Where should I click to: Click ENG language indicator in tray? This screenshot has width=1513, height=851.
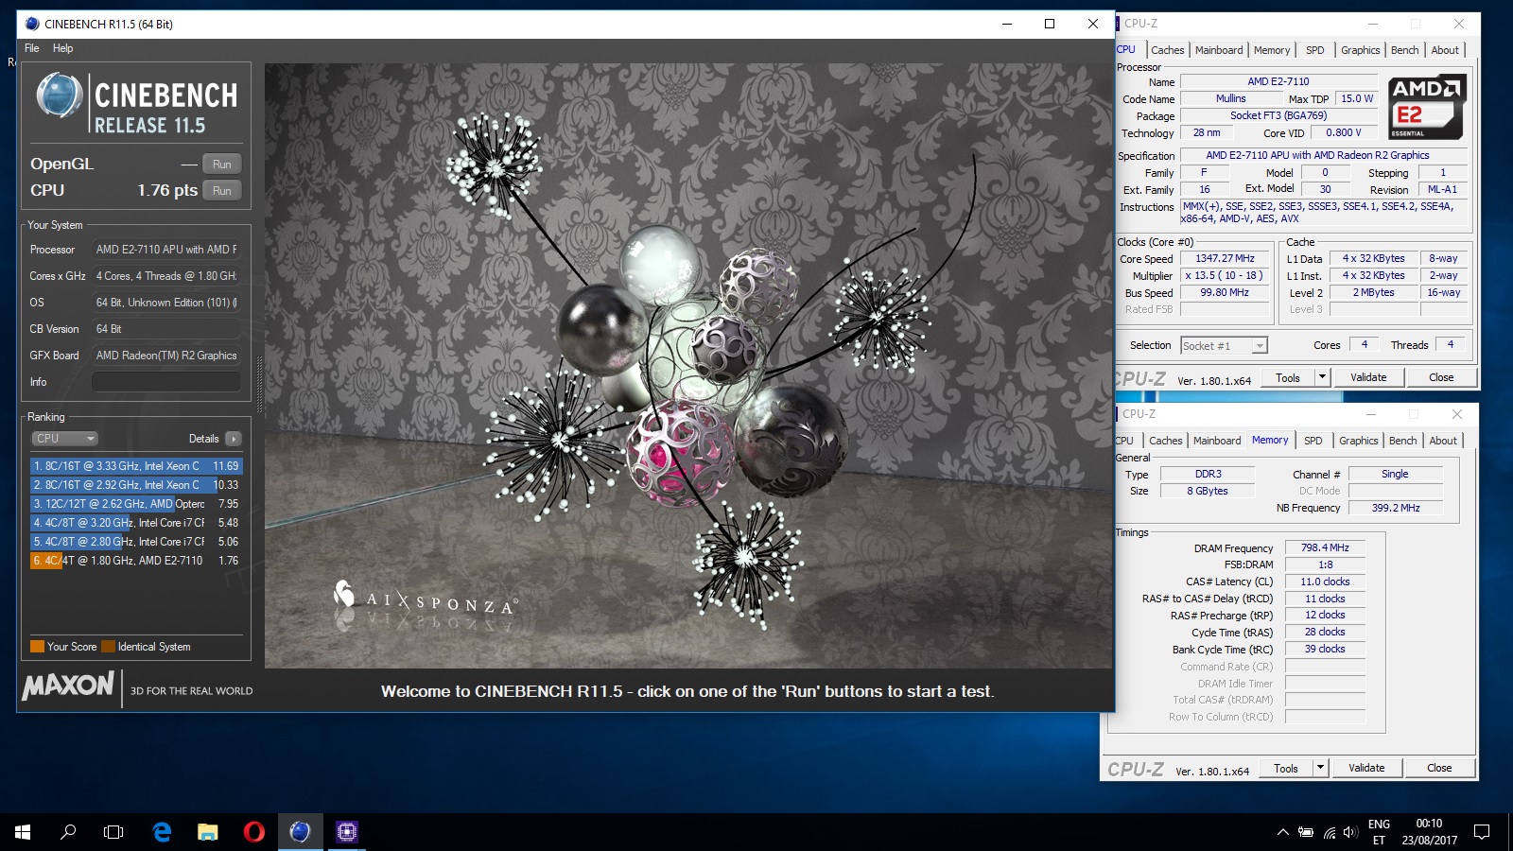[x=1379, y=825]
